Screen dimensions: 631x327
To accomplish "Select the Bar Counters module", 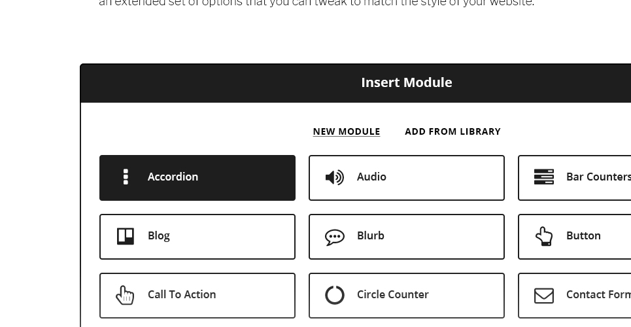I will click(x=574, y=178).
